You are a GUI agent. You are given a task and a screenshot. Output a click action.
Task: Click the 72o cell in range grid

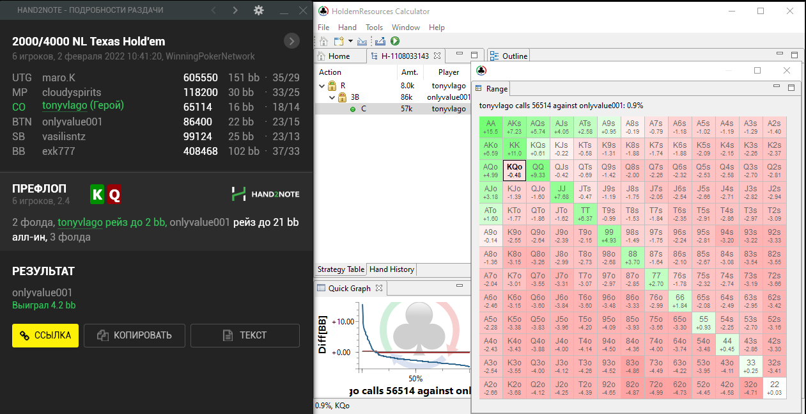[656, 388]
